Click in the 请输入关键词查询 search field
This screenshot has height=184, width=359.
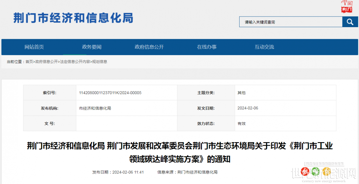pos(291,22)
